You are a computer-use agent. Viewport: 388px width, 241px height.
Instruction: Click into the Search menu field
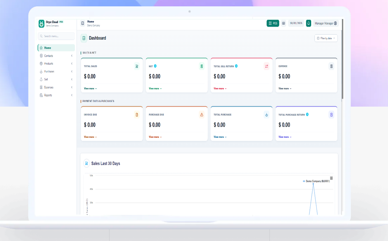tap(56, 36)
